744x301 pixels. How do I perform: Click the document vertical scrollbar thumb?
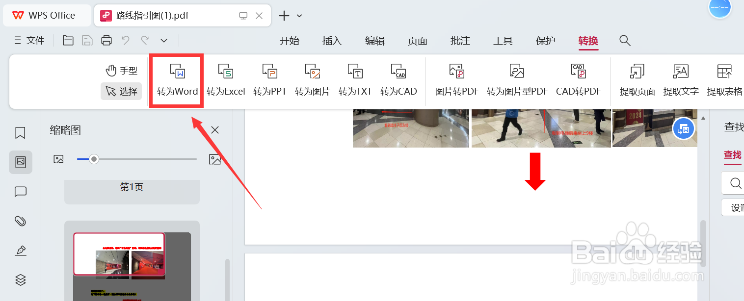click(703, 244)
